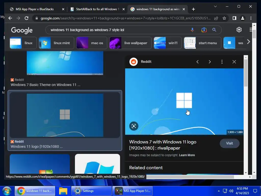261x196 pixels.
Task: Open Windows 7 with Windows 11 logo title
Action: tap(163, 145)
